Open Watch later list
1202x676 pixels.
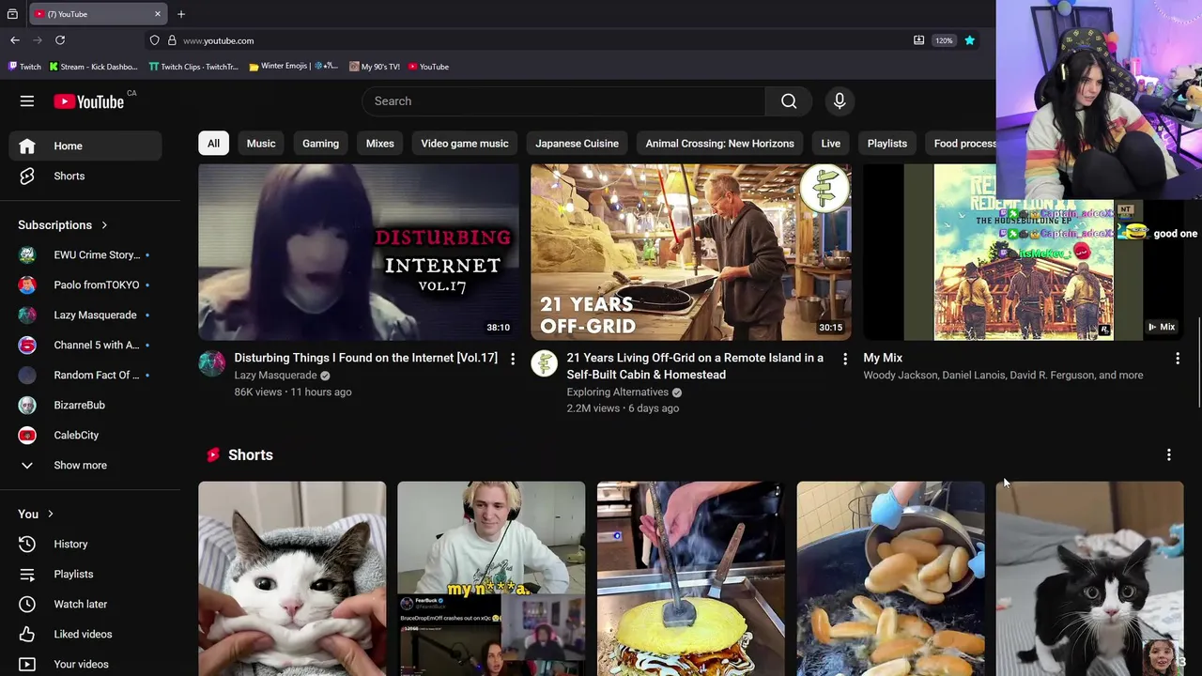pos(85,604)
